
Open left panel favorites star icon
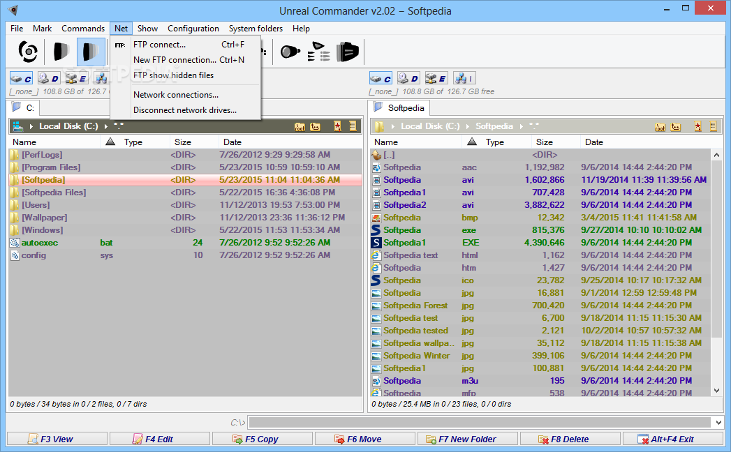click(x=337, y=126)
